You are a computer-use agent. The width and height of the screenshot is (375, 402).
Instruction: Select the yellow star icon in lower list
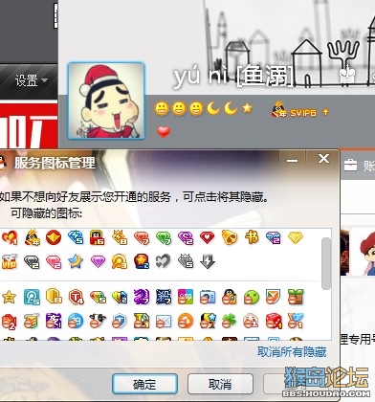point(9,297)
